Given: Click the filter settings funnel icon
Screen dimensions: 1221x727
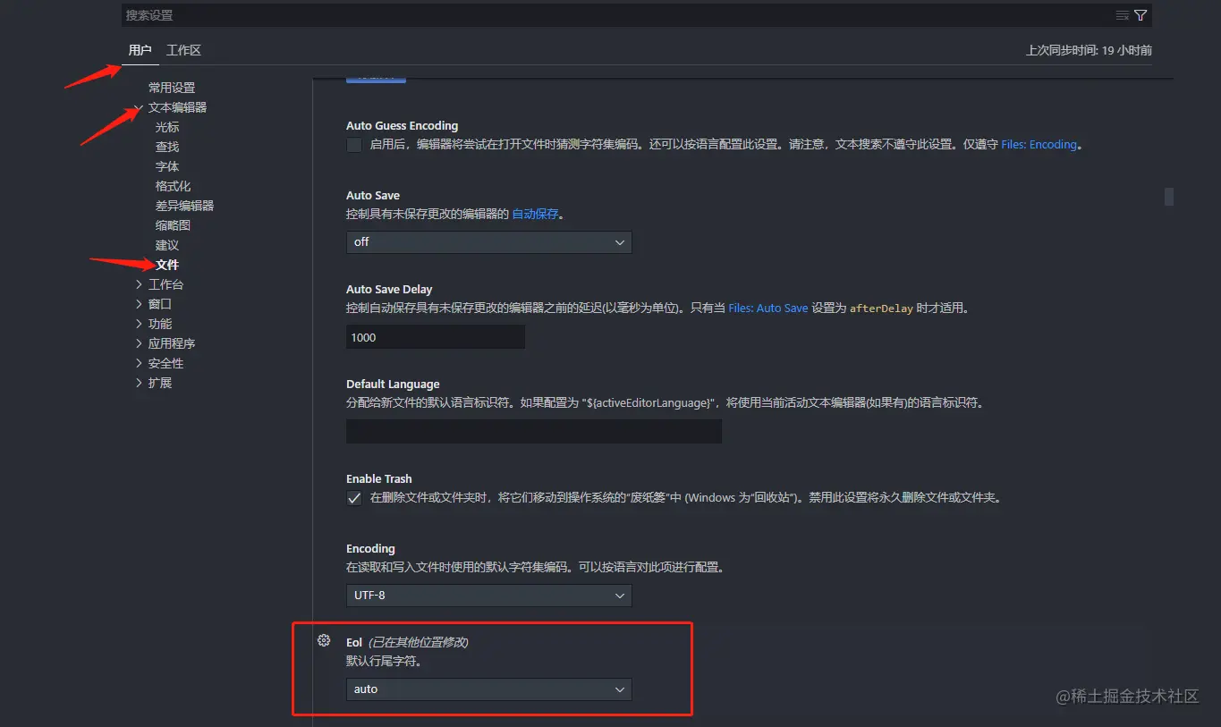Looking at the screenshot, I should [x=1140, y=15].
